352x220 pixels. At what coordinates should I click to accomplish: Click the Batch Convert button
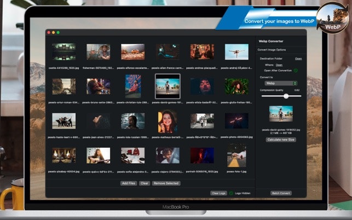click(281, 193)
